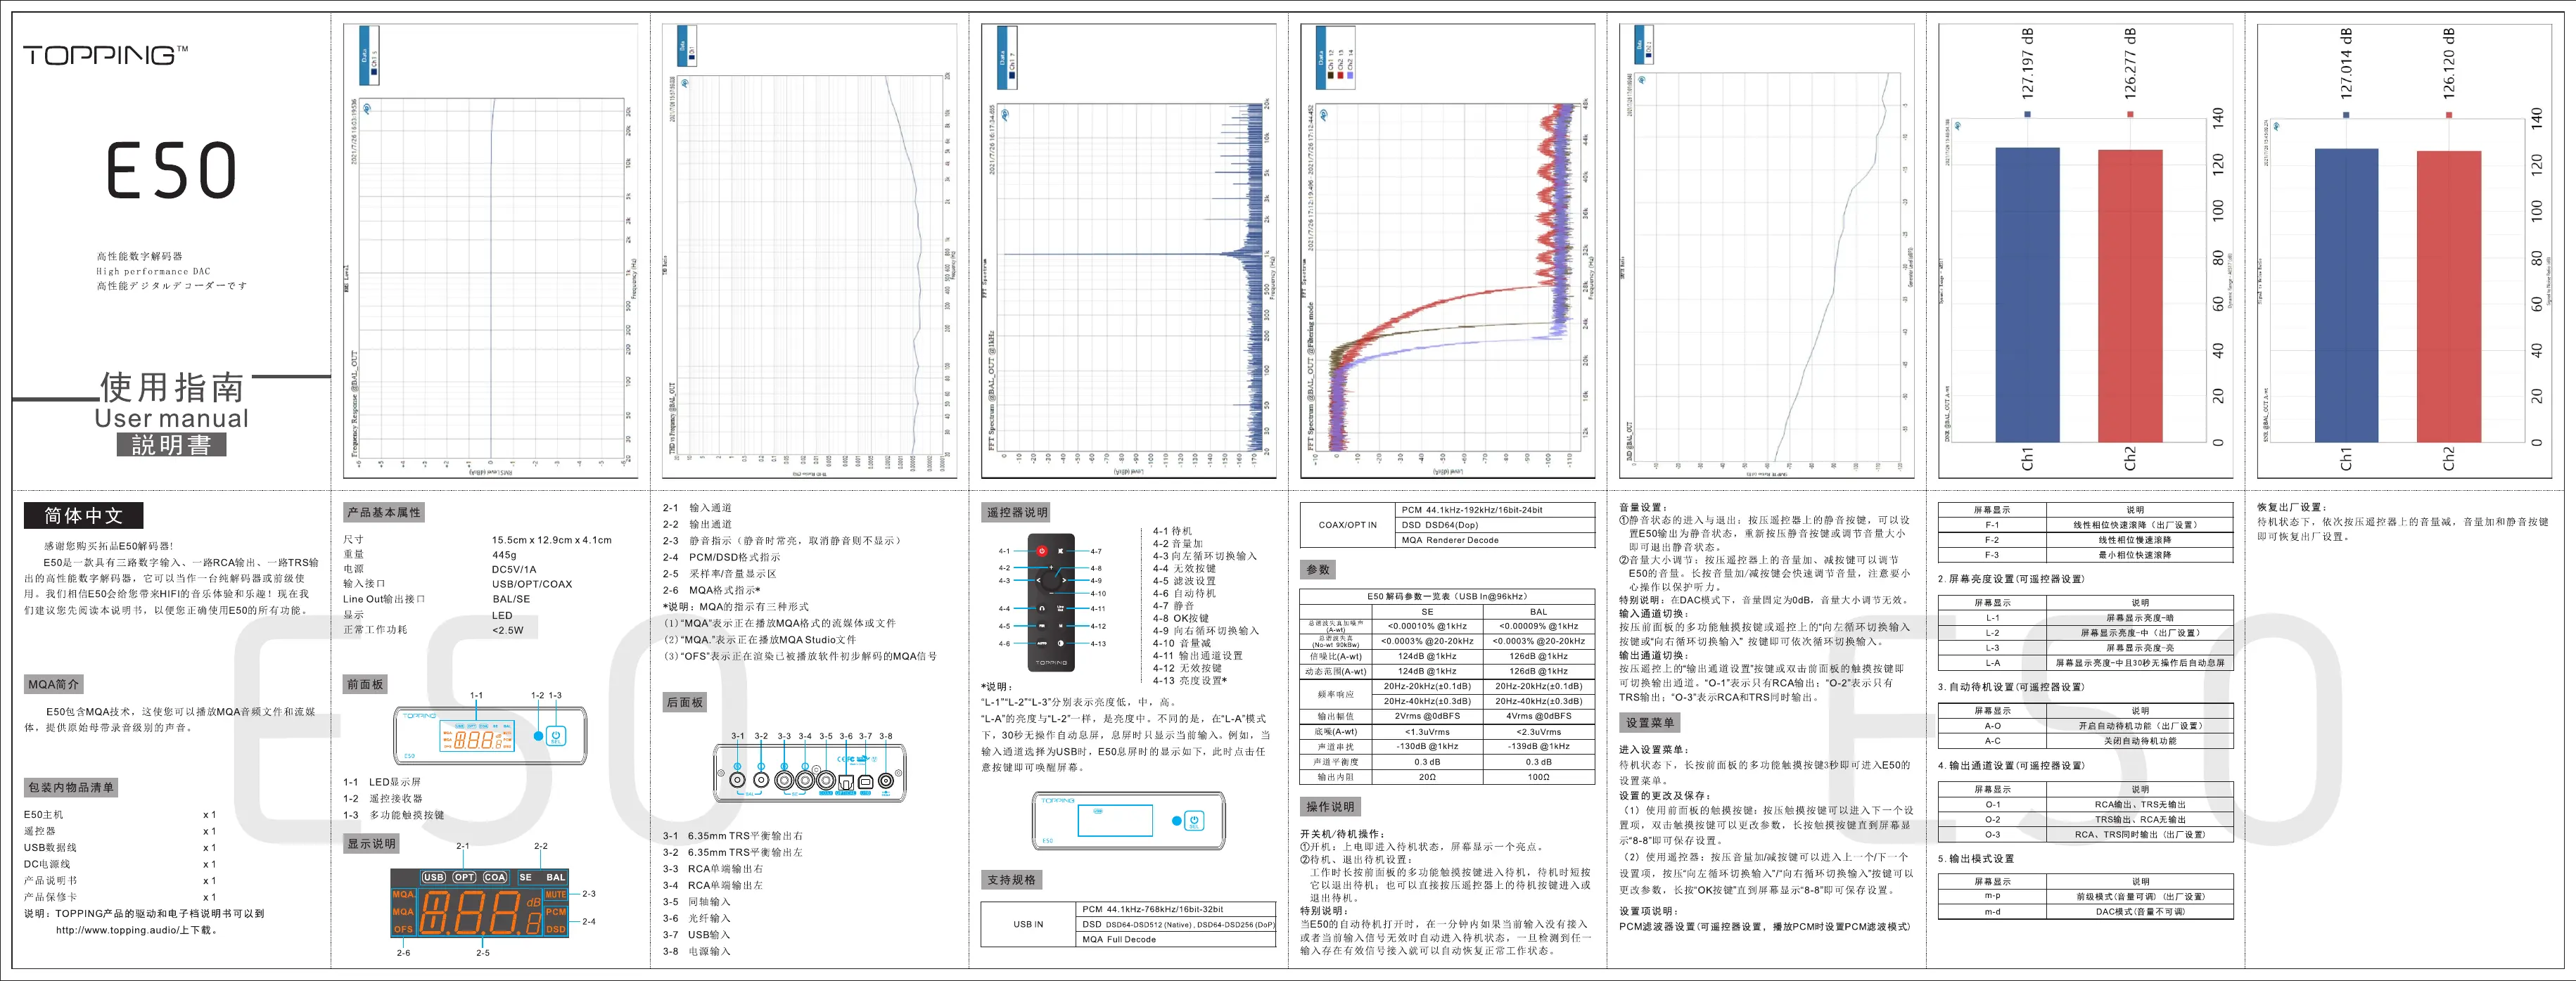Click the 设置菜单 section header
Screen dimensions: 2576x981
1649,722
